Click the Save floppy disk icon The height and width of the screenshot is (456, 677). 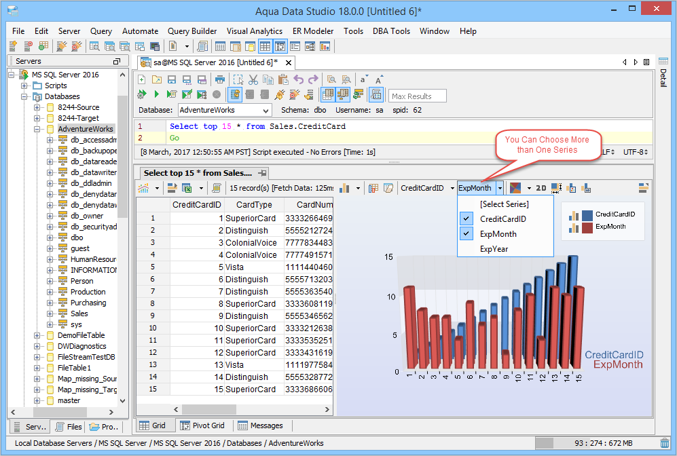(x=172, y=79)
